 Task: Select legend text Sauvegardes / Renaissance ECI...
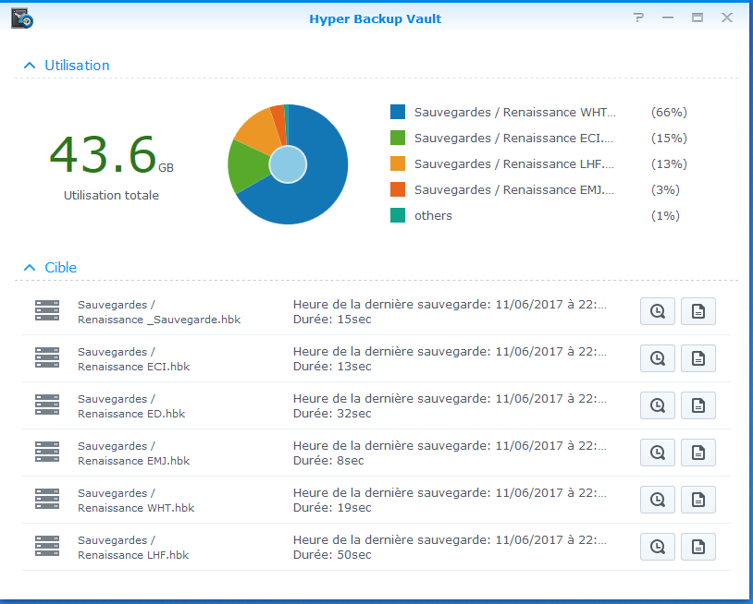click(x=513, y=138)
